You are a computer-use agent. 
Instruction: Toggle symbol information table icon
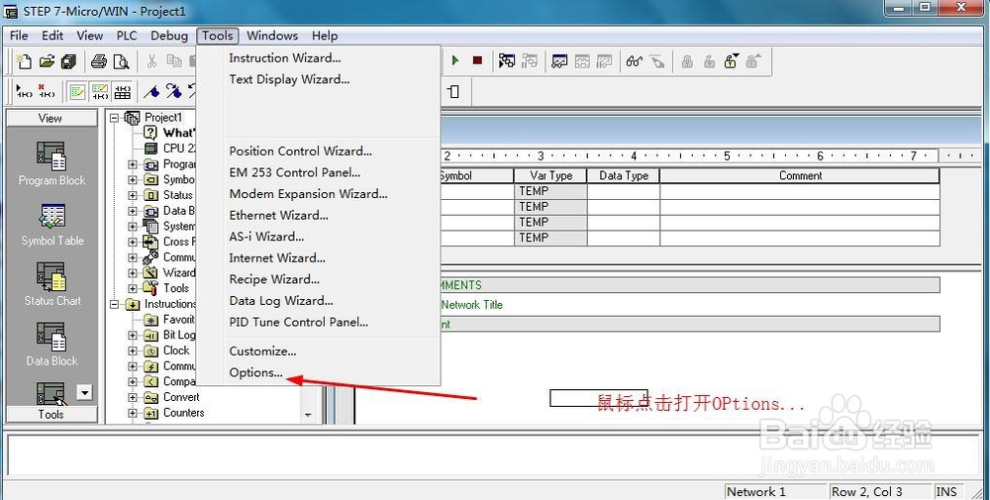tap(123, 92)
